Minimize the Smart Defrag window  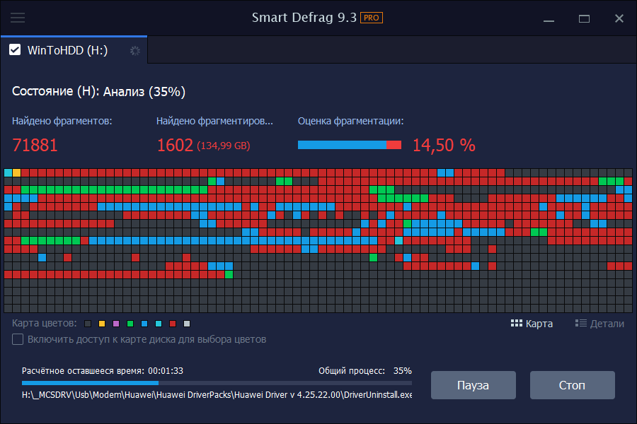pyautogui.click(x=549, y=18)
